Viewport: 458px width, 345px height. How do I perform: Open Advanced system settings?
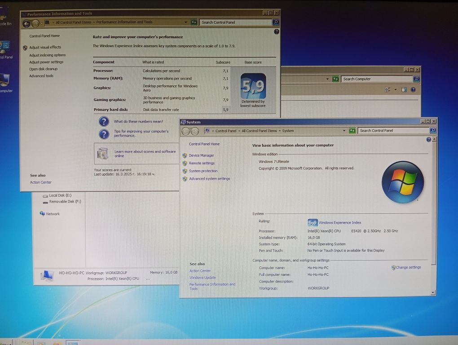(x=209, y=178)
